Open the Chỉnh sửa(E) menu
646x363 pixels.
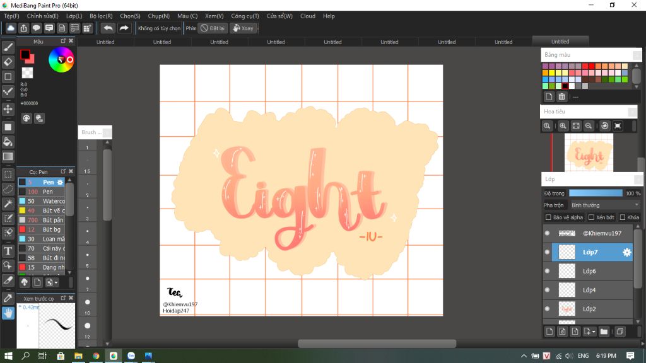(x=42, y=16)
